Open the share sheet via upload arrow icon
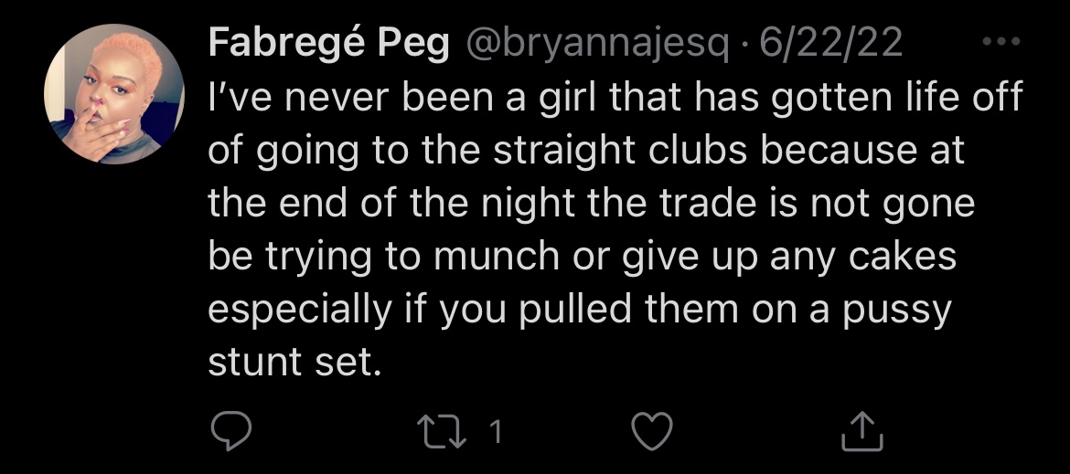The height and width of the screenshot is (474, 1070). pyautogui.click(x=862, y=430)
